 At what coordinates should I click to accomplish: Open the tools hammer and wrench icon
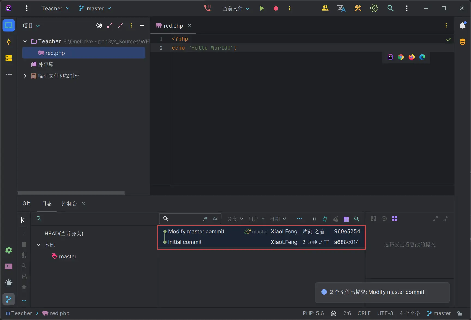pyautogui.click(x=358, y=8)
